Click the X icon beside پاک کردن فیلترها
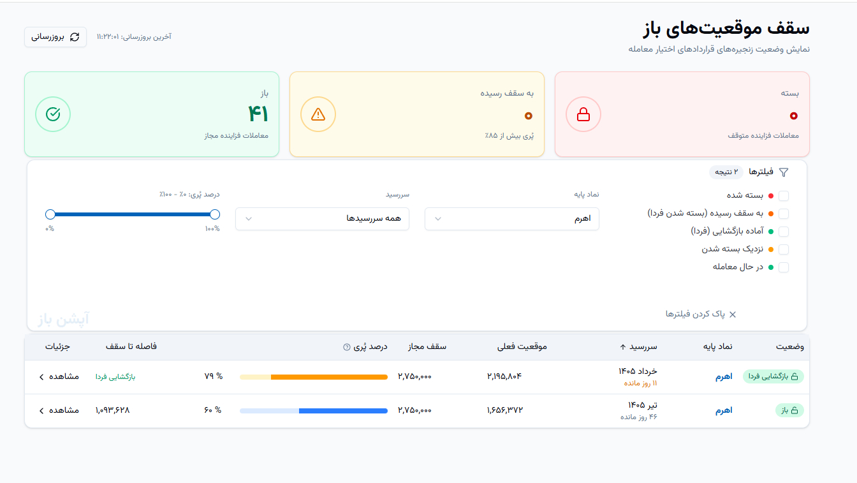Screen dimensions: 857x483 tap(733, 314)
